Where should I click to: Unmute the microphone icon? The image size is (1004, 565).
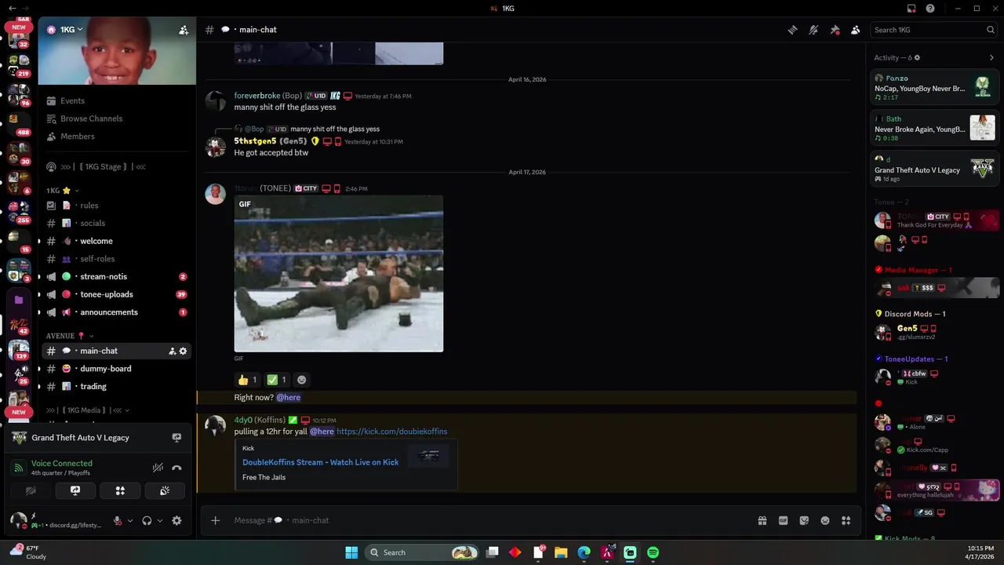click(118, 520)
